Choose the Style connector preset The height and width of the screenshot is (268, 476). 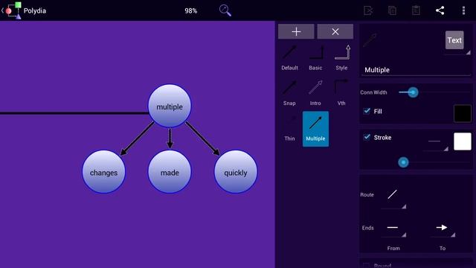[x=341, y=58]
